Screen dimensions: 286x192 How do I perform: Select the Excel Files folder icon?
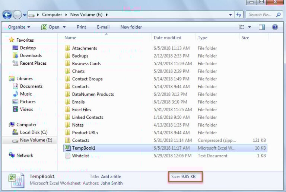click(67, 109)
